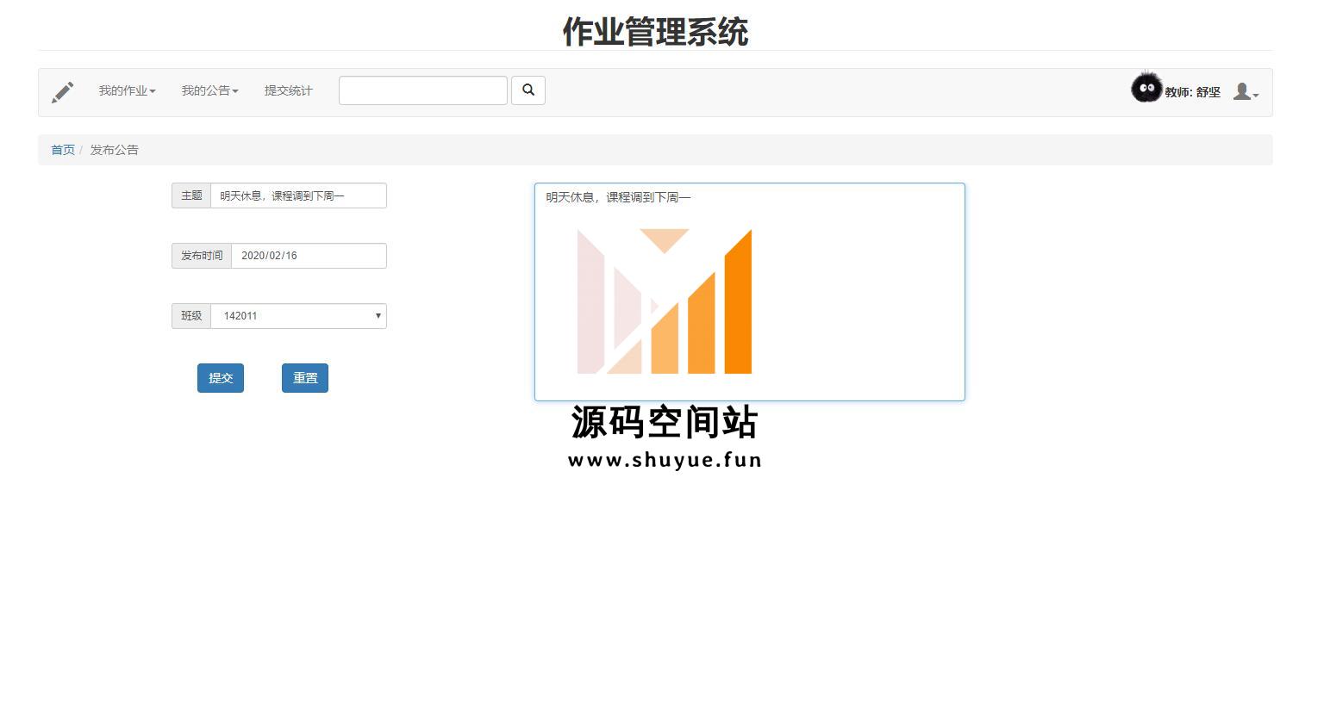
Task: Submit the announcement with 提交 button
Action: click(221, 378)
